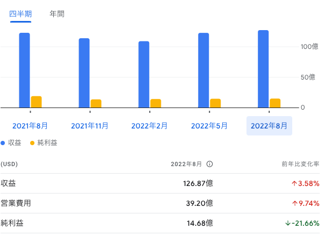Click the red up arrow next to 9.74%
The height and width of the screenshot is (236, 324).
pos(294,203)
